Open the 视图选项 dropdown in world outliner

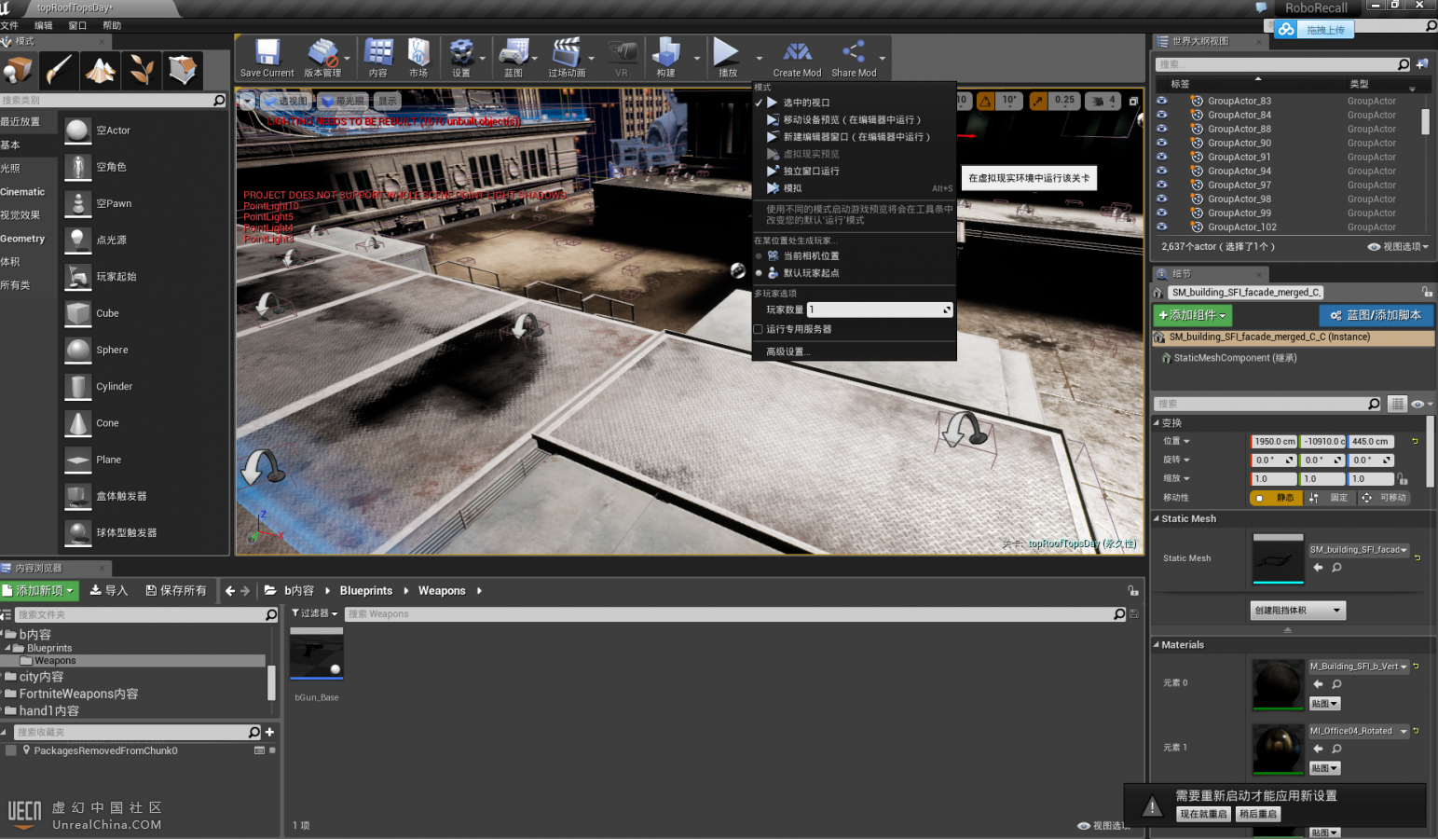pos(1398,247)
